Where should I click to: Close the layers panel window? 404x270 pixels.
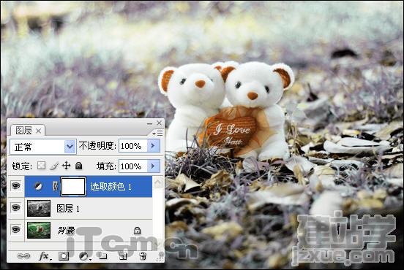coord(160,123)
